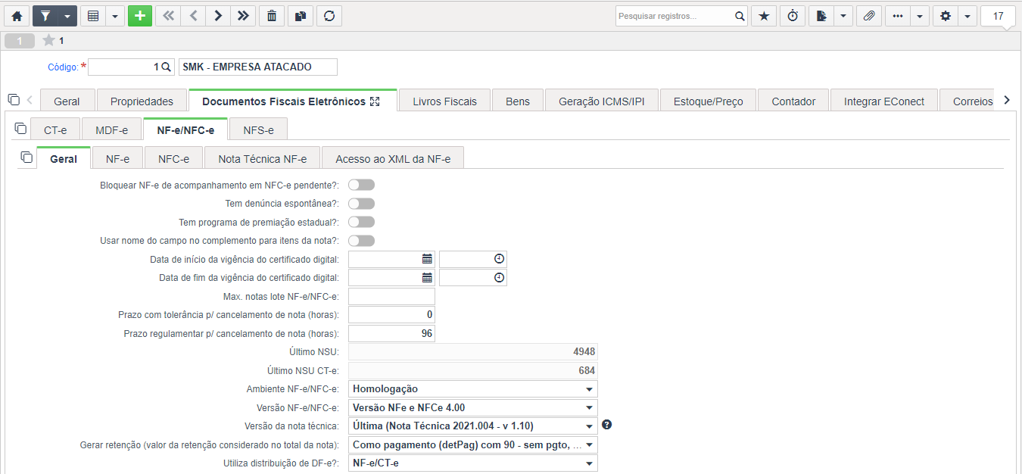The height and width of the screenshot is (474, 1022).
Task: Expand the ellipsis dropdown arrow
Action: pos(920,16)
